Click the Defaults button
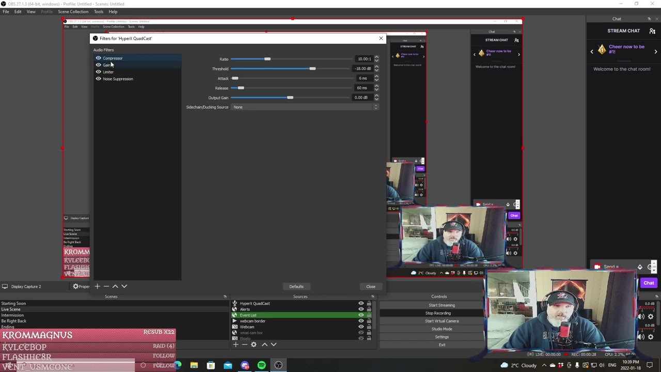 [x=296, y=286]
